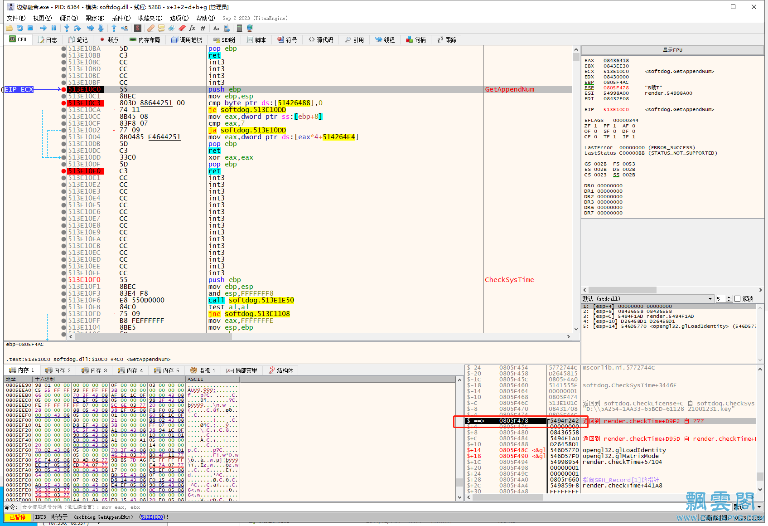Open the bookmarks red icon
This screenshot has height=526, width=768.
tap(182, 28)
